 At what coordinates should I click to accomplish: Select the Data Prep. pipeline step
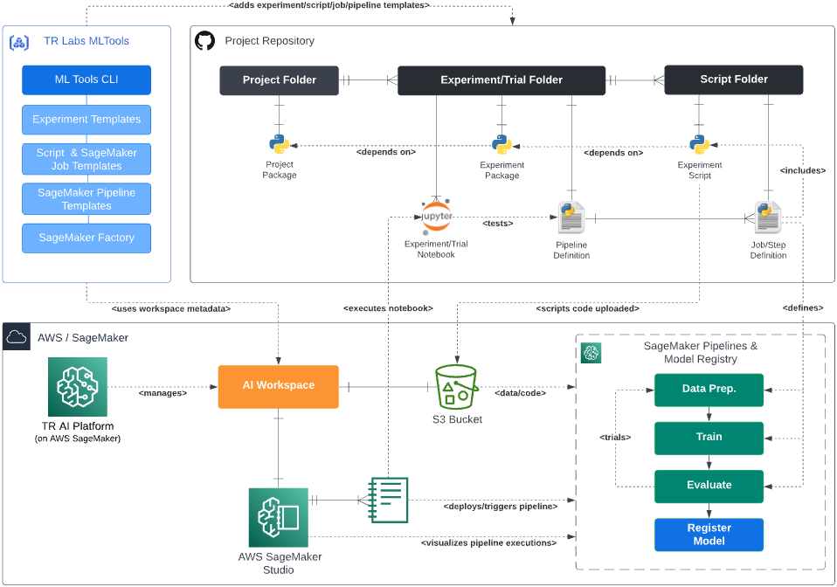pos(709,390)
